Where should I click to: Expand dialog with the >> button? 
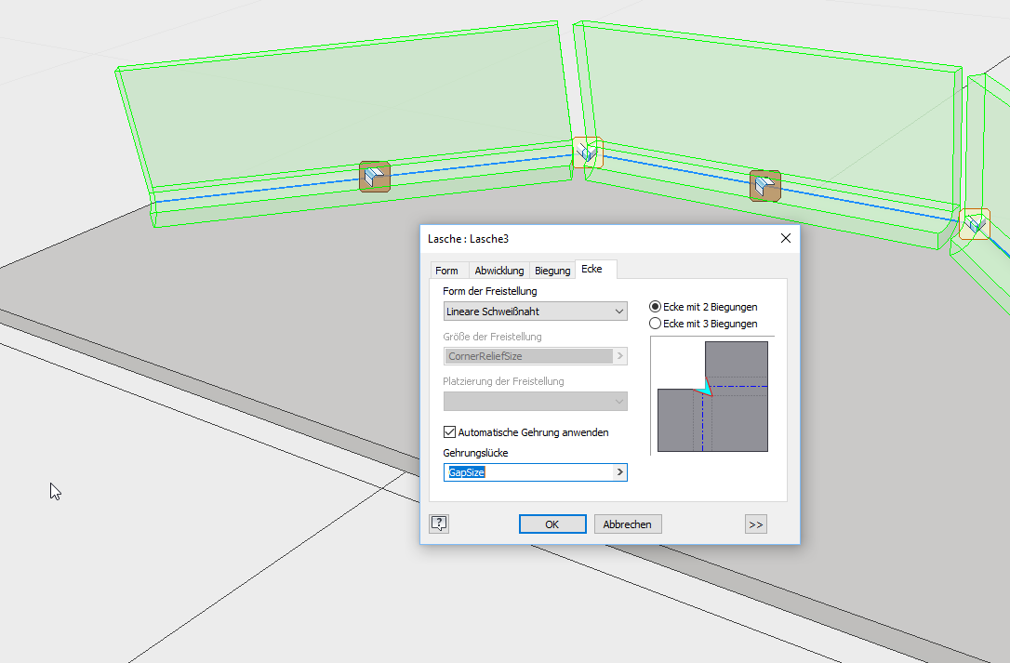[x=755, y=524]
